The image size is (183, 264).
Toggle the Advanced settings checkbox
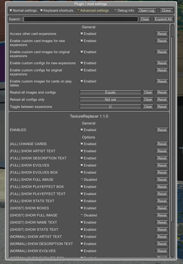[78, 10]
